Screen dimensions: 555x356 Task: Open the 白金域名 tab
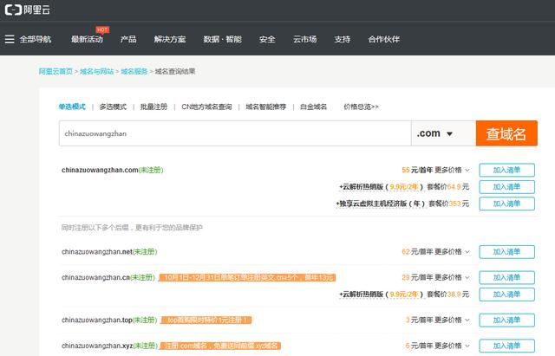pyautogui.click(x=313, y=107)
